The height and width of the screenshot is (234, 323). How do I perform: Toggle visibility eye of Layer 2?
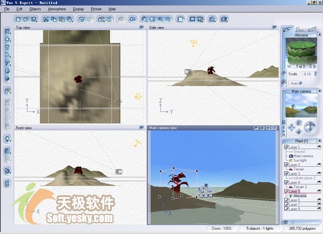point(319,164)
